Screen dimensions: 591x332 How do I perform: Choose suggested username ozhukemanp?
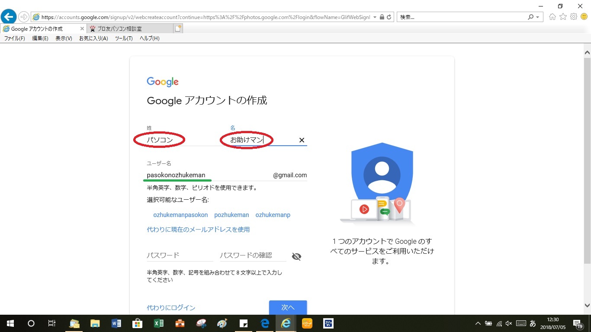pyautogui.click(x=273, y=215)
